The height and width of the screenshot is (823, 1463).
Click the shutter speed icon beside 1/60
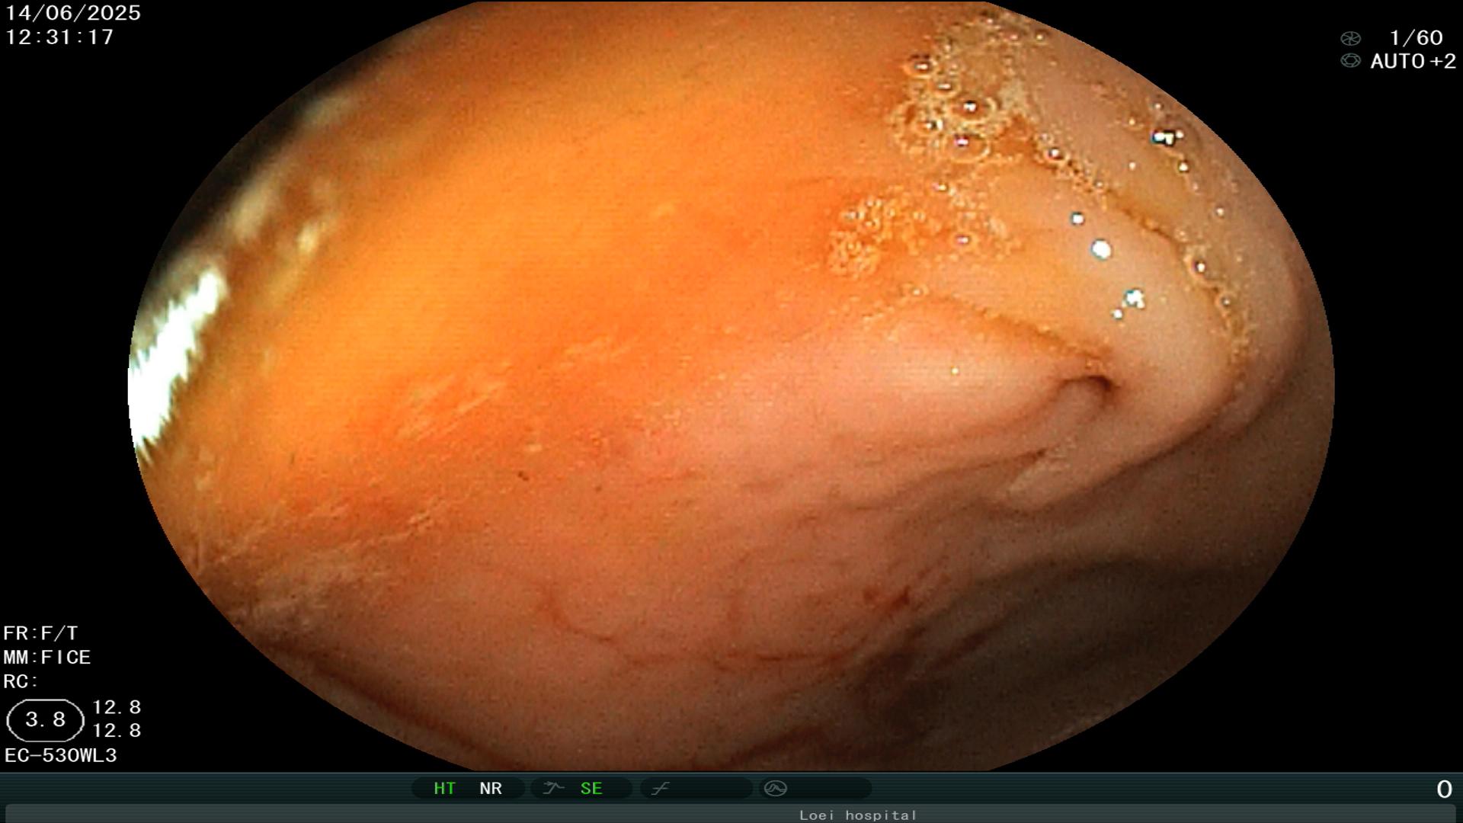click(x=1350, y=38)
